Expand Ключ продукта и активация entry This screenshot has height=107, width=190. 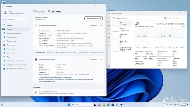(x=102, y=92)
